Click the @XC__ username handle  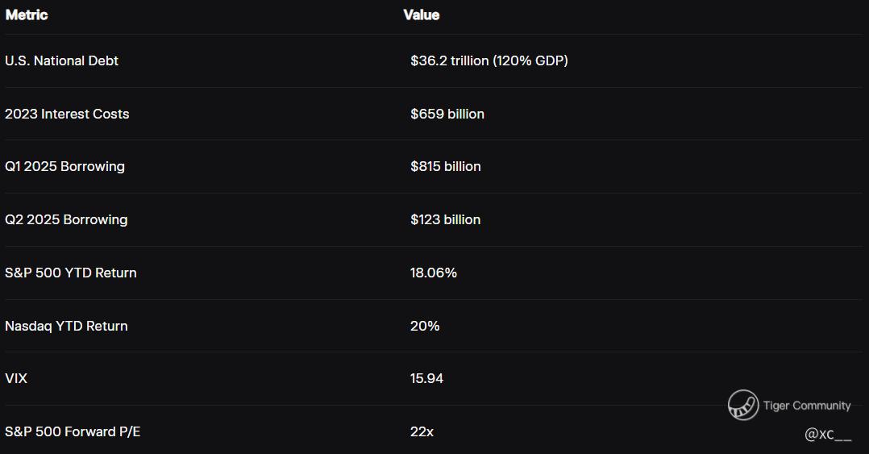point(828,435)
